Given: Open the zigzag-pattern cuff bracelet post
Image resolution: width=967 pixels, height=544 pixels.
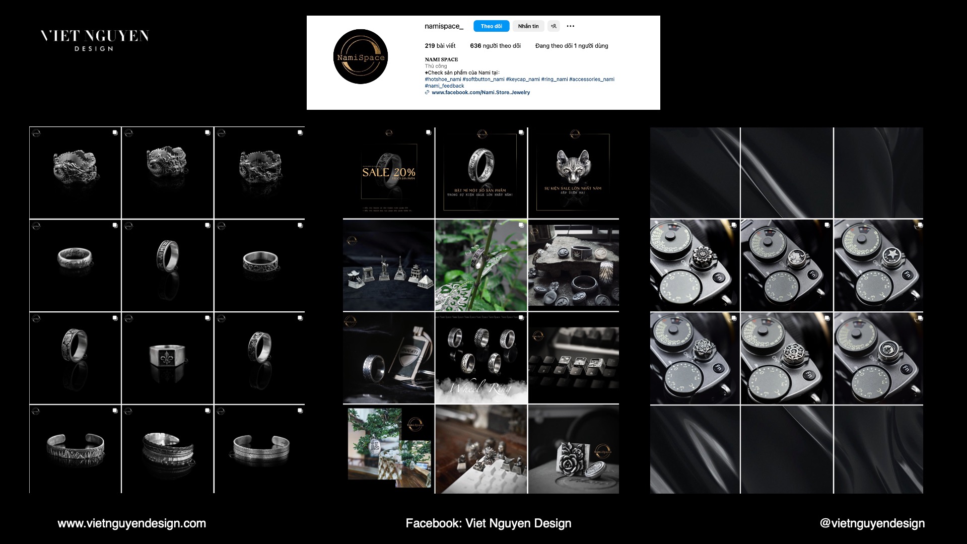Looking at the screenshot, I should (75, 449).
